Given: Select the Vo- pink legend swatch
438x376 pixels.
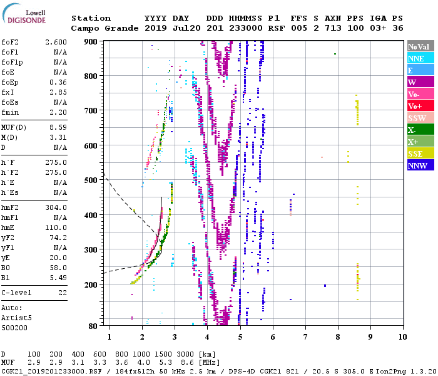Looking at the screenshot, I should pyautogui.click(x=420, y=94).
